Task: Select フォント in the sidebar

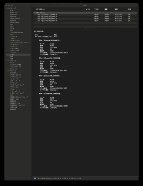Action: pyautogui.click(x=13, y=89)
